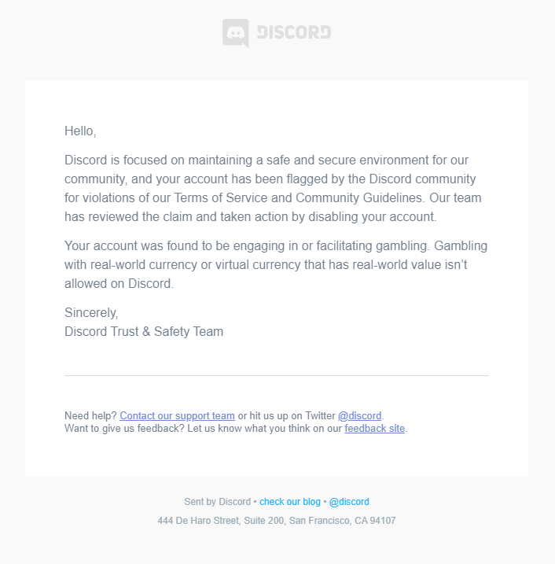Click Want to give us feedback? text
The width and height of the screenshot is (555, 564).
[x=124, y=429]
